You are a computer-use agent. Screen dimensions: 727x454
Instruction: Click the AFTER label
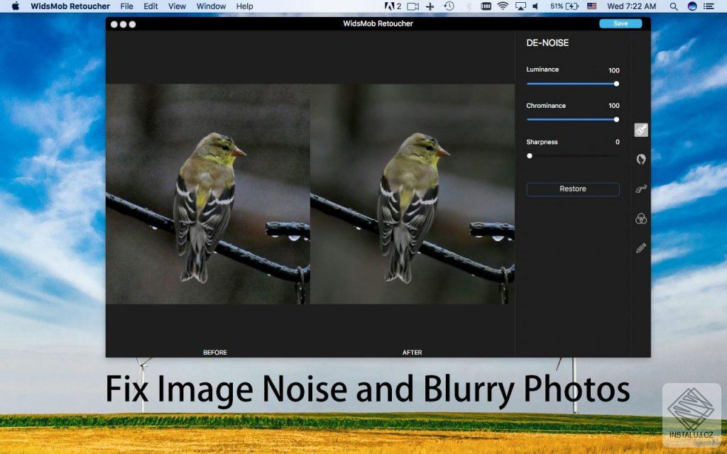click(412, 352)
